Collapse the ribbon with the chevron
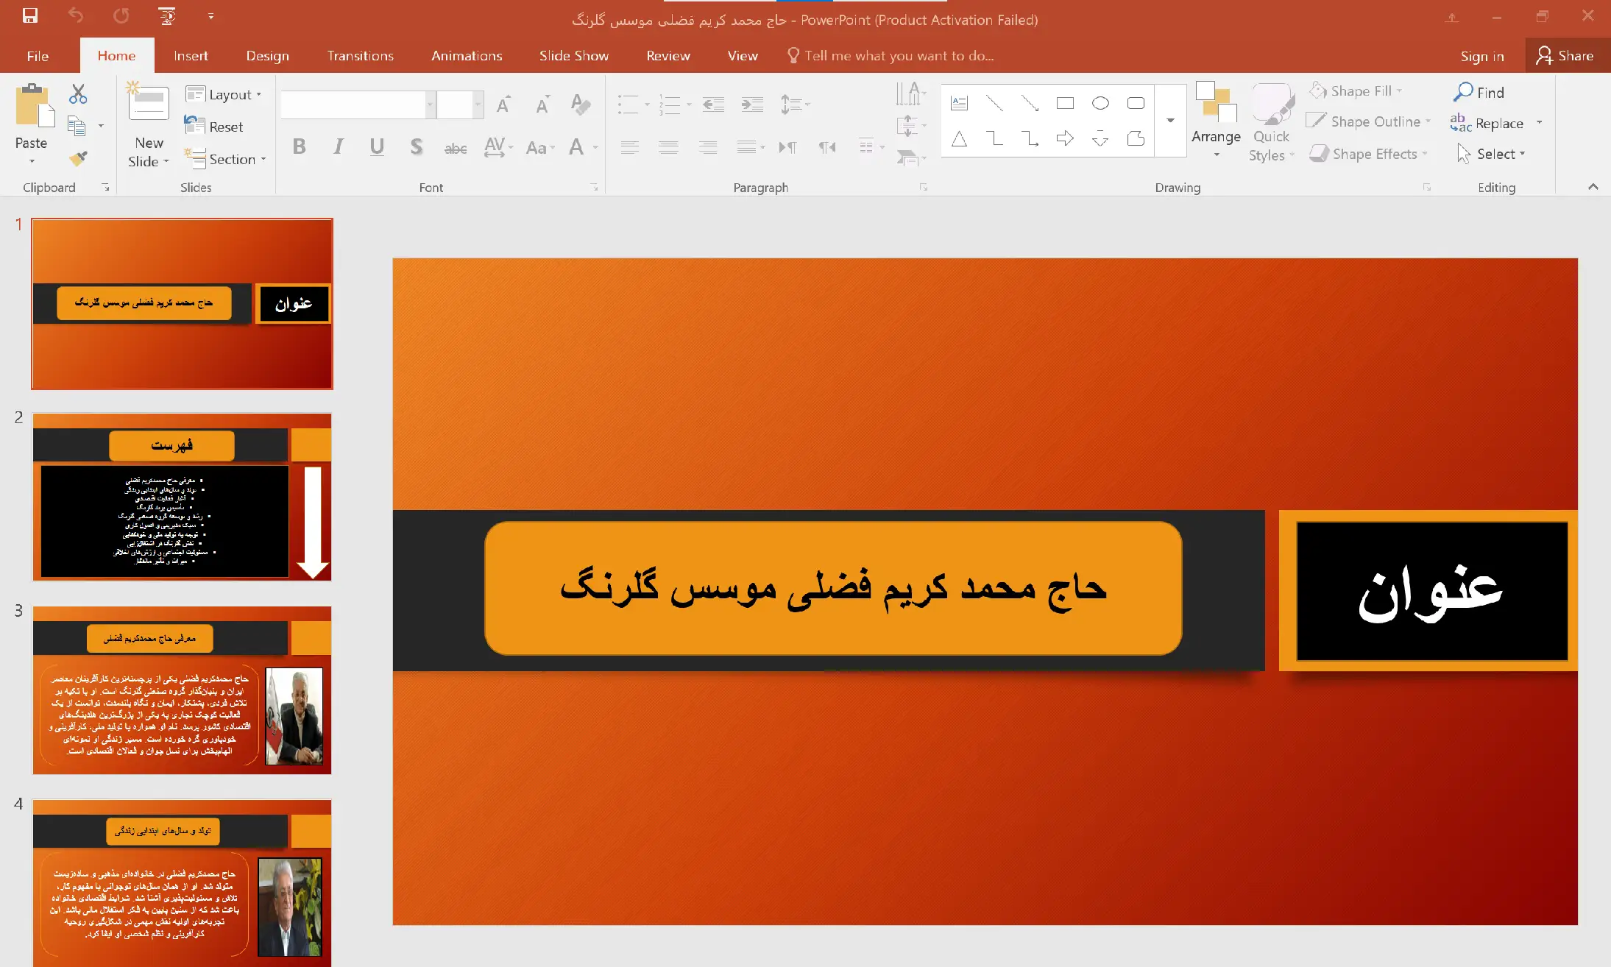Screen dimensions: 1611x967 click(x=1593, y=187)
